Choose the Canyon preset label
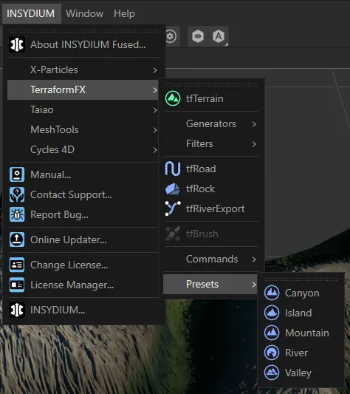 pos(302,293)
